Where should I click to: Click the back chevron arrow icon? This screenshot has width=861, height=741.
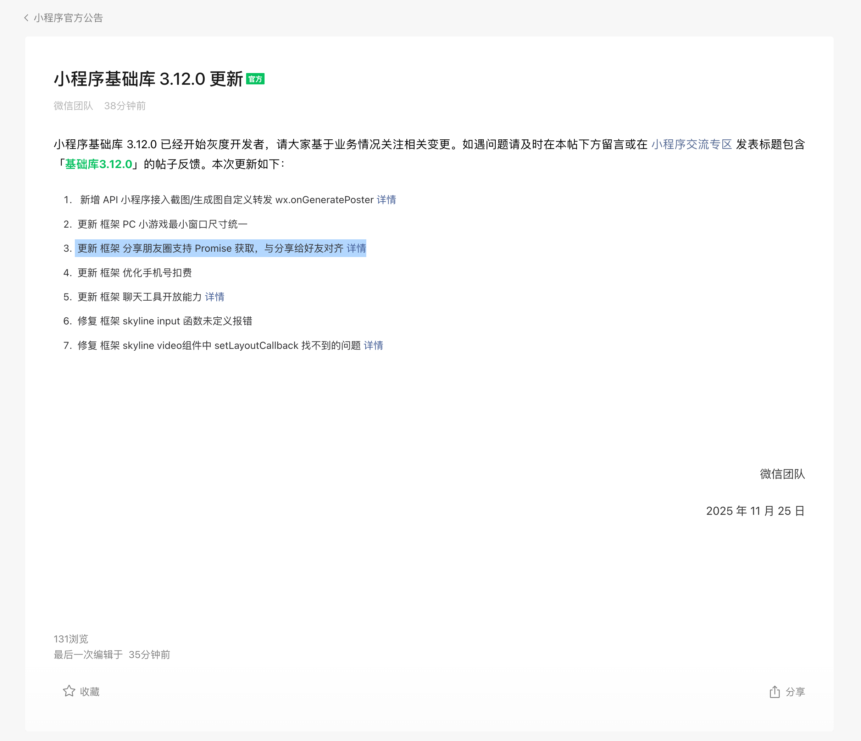pos(26,18)
